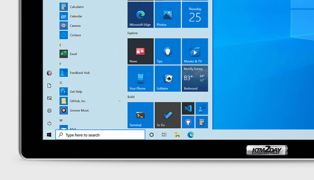Open the Visual Studio Code small tile
The width and height of the screenshot is (314, 180).
pyautogui.click(x=188, y=108)
